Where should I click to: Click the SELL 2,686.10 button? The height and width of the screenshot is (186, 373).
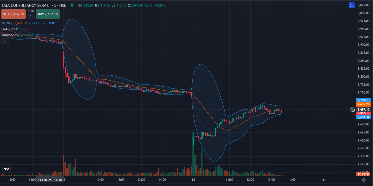pyautogui.click(x=13, y=14)
